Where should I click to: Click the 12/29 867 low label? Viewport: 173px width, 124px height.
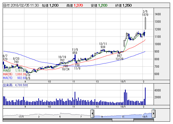[119, 57]
